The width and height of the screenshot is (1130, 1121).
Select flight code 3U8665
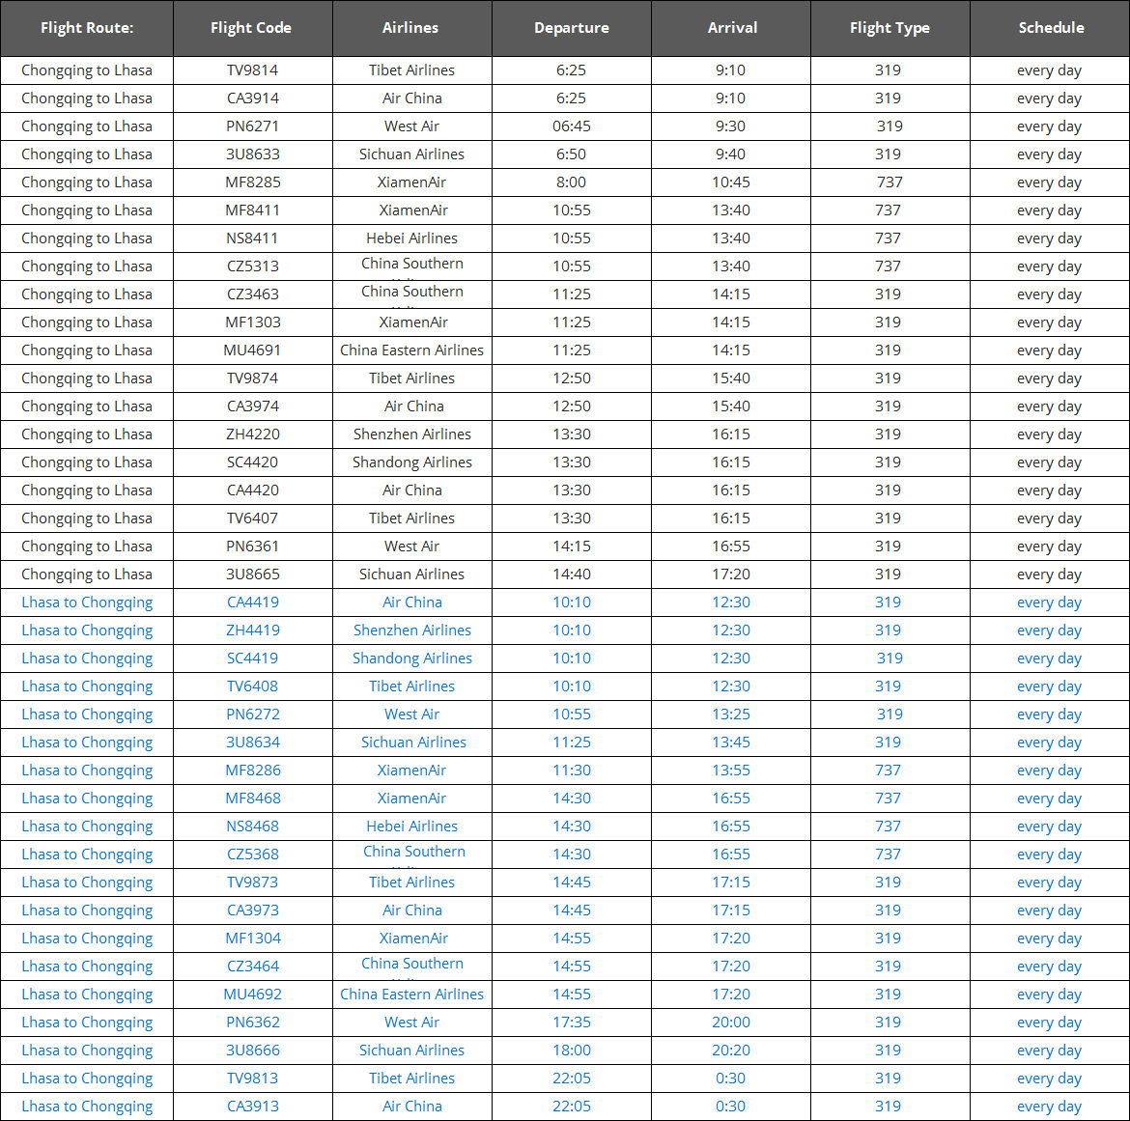coord(253,575)
